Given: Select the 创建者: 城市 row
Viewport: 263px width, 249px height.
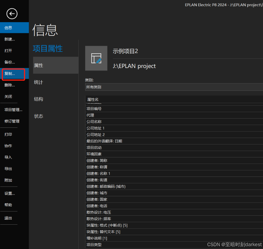Looking at the screenshot, I should (174, 193).
